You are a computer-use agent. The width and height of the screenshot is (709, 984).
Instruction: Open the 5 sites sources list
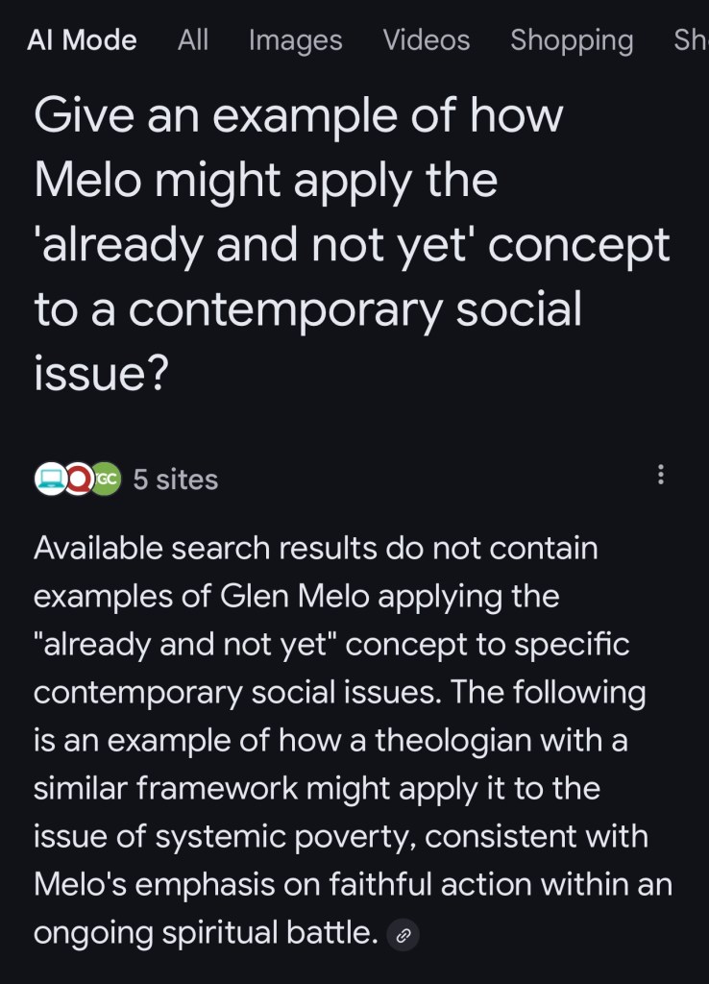tap(175, 479)
